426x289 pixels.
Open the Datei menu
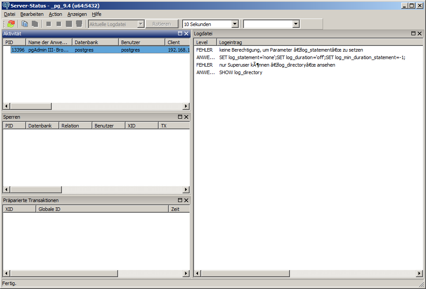pos(9,14)
